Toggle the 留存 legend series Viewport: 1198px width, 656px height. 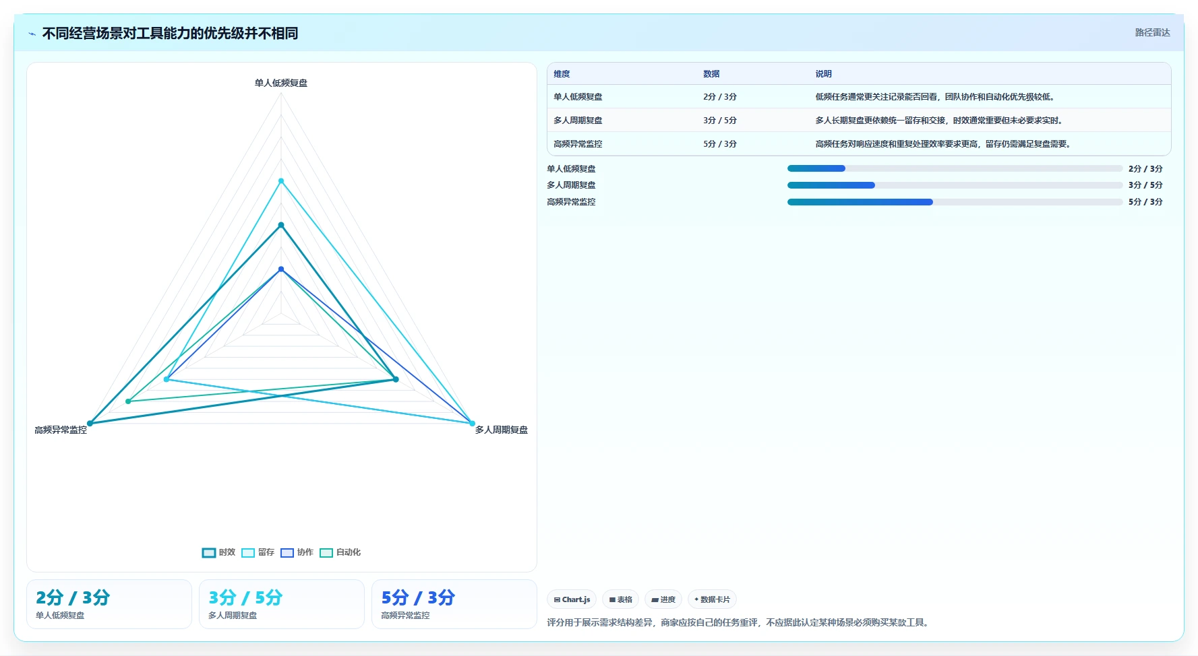pos(258,552)
